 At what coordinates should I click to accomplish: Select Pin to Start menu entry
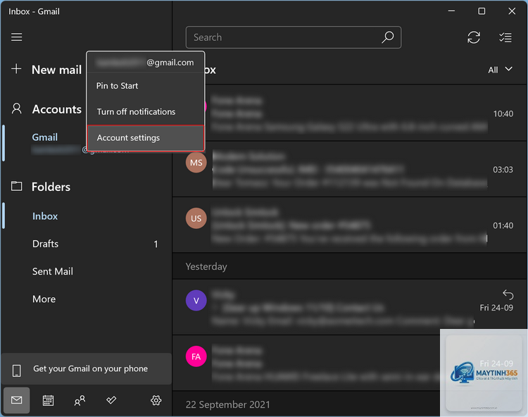[x=146, y=86]
